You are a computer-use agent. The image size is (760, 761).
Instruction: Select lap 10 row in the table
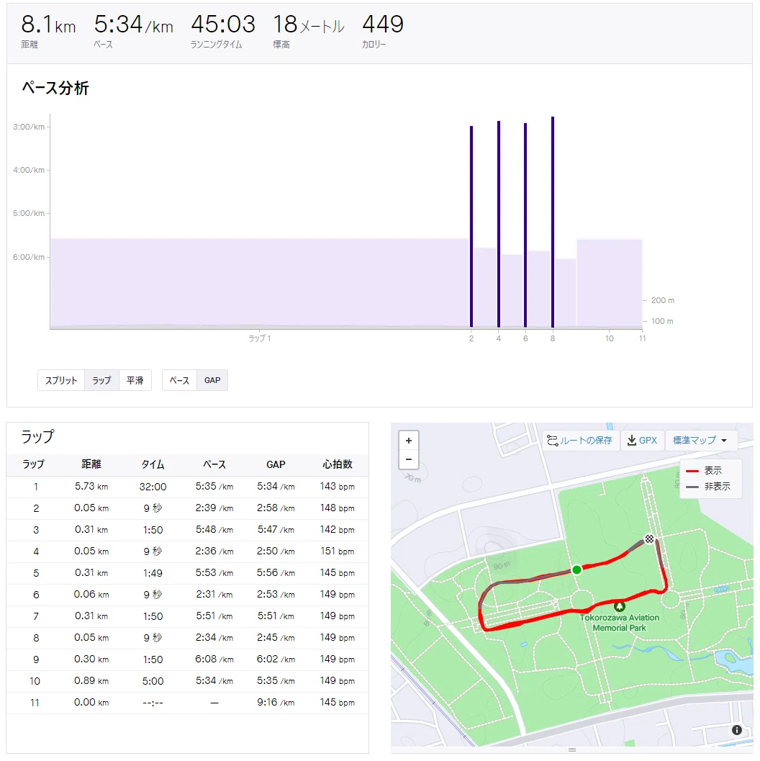(187, 681)
